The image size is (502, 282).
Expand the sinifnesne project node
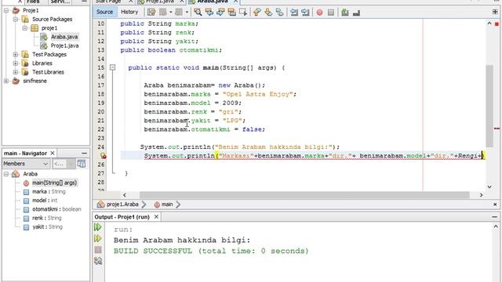(6, 81)
